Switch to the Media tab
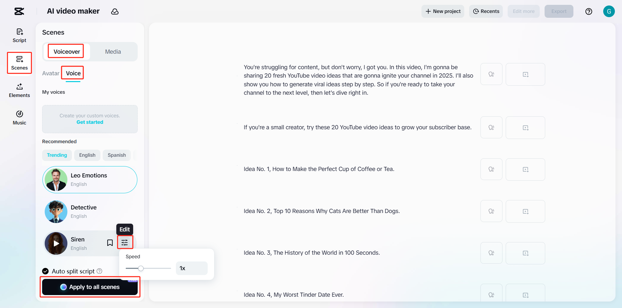 pyautogui.click(x=112, y=51)
